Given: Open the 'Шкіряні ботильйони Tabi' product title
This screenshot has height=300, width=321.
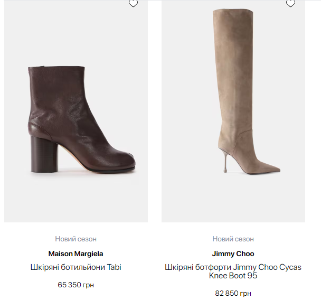Looking at the screenshot, I should (76, 267).
